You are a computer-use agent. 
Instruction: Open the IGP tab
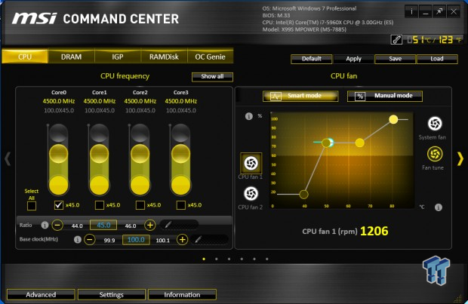[118, 57]
